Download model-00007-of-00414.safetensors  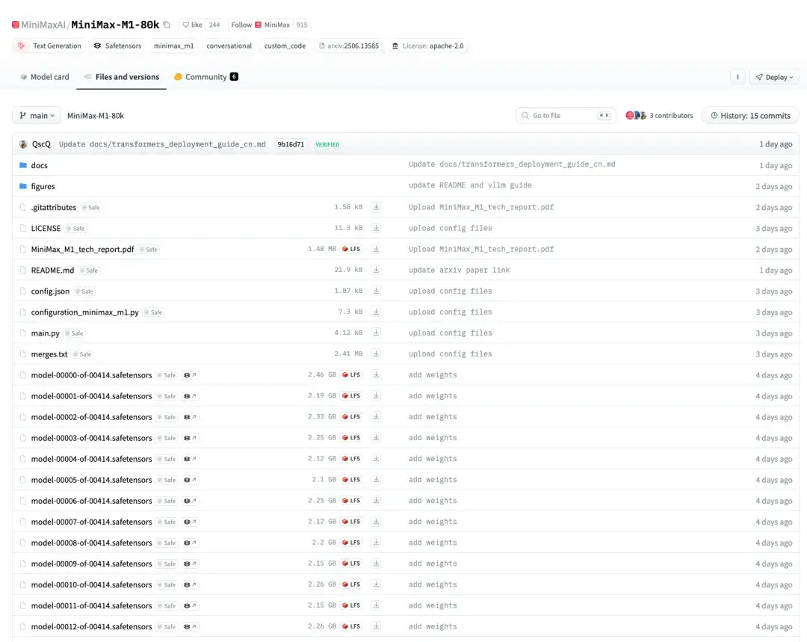click(376, 522)
